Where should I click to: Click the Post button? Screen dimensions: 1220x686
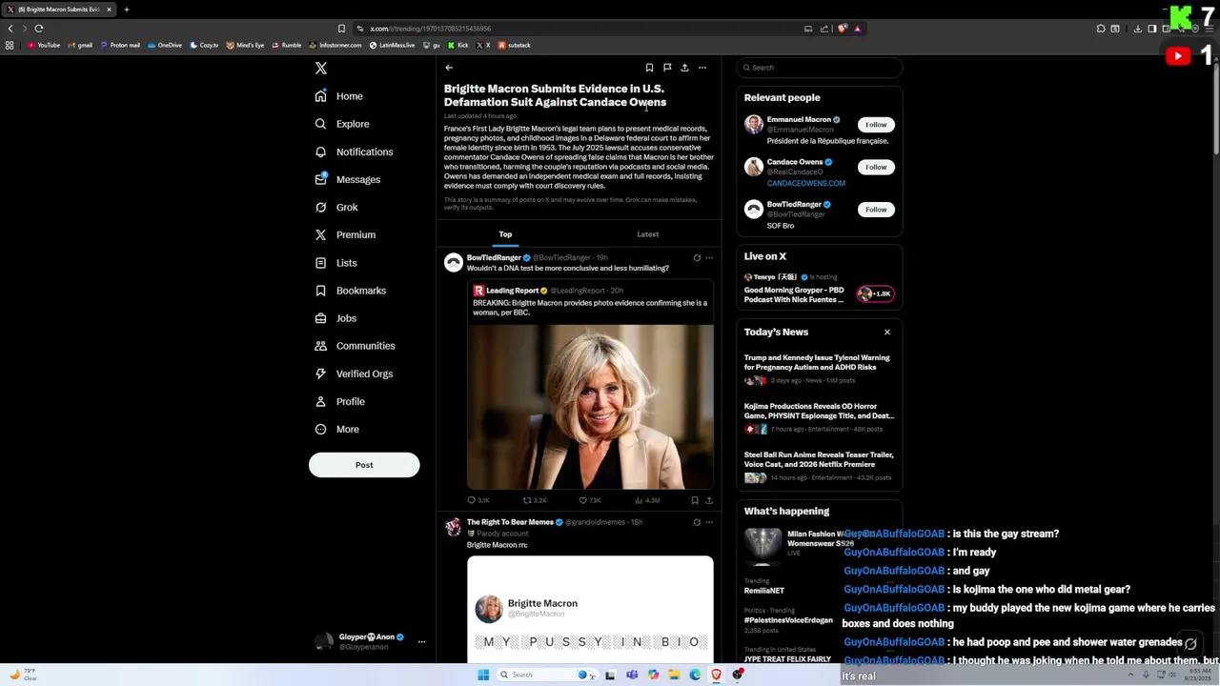point(364,465)
